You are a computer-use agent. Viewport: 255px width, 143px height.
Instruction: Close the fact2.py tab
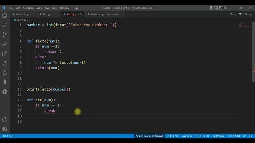pos(82,14)
